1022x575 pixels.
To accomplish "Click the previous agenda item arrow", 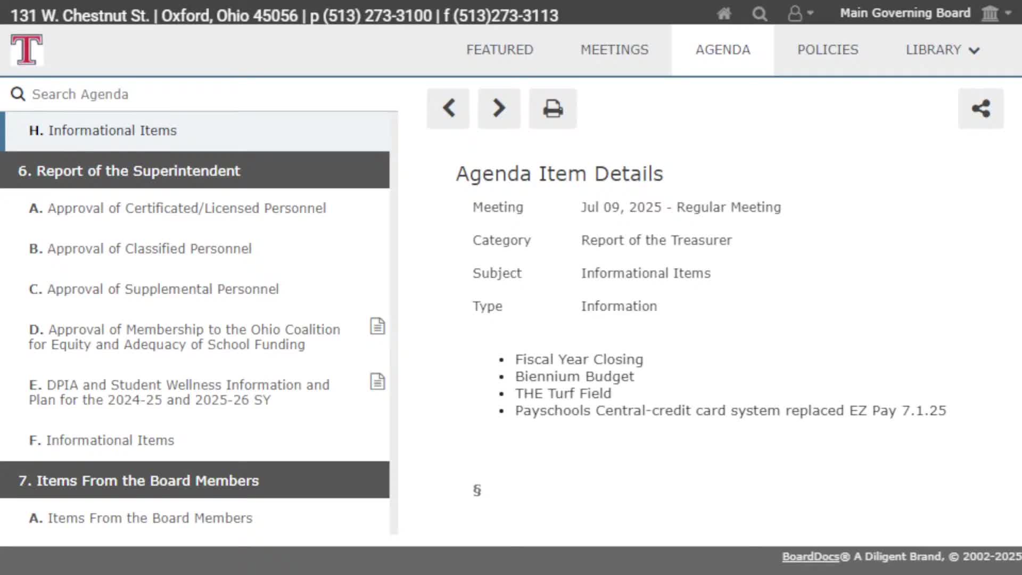I will click(x=448, y=109).
